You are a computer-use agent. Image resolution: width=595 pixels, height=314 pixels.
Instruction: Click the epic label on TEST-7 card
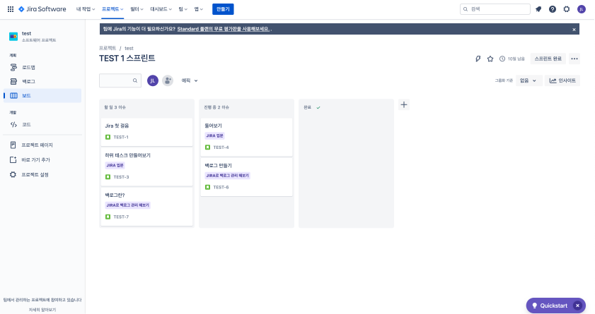[x=127, y=205]
